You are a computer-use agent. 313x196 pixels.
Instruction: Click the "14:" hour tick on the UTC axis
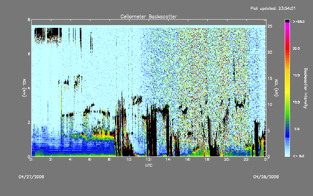pyautogui.click(x=168, y=160)
